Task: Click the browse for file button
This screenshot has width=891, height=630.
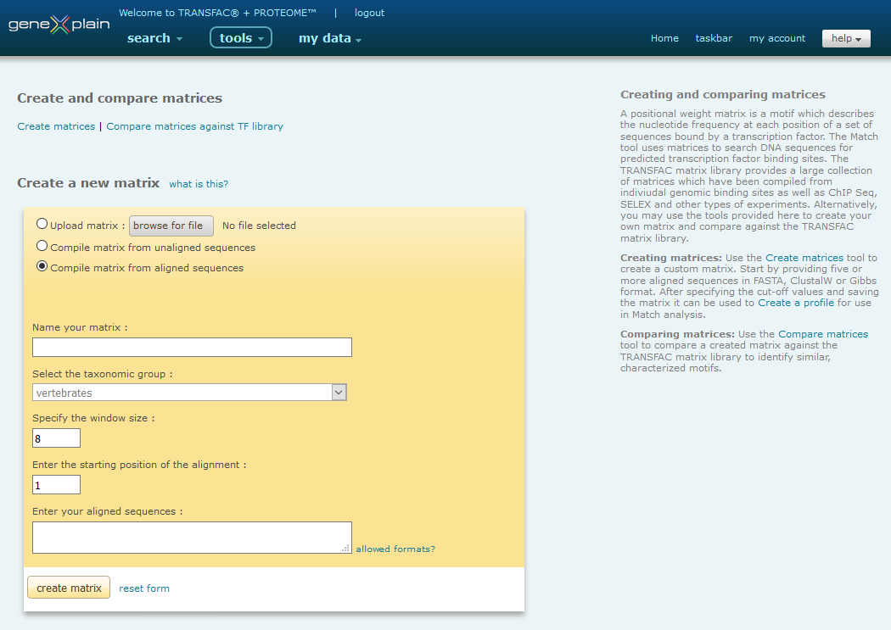Action: 171,226
